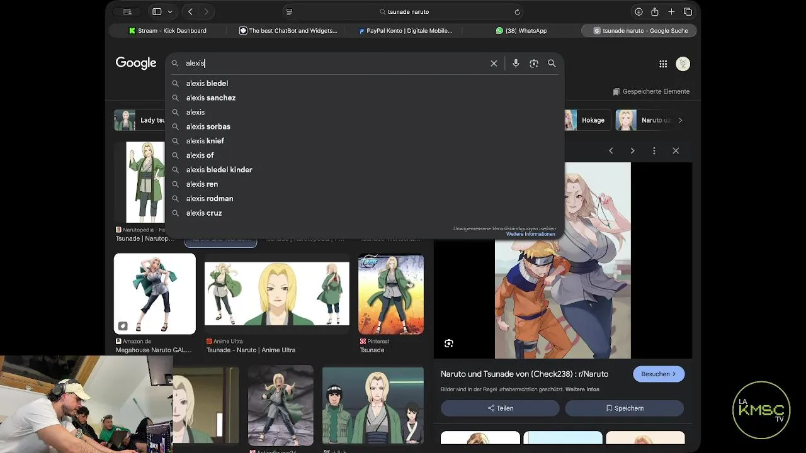
Task: Open Naruto und Tsunade r/Naruto title link
Action: click(525, 374)
